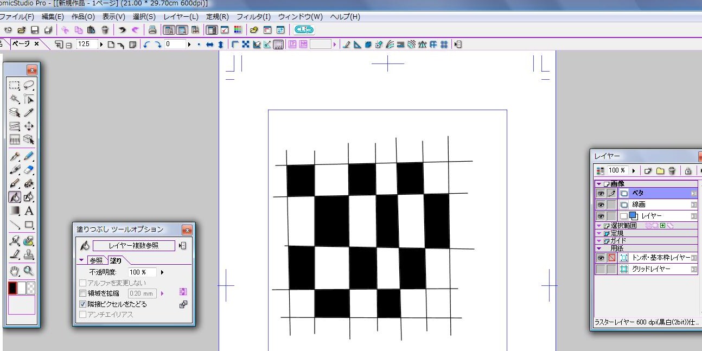This screenshot has height=351, width=702.
Task: Pick the Eraser tool
Action: pyautogui.click(x=29, y=170)
